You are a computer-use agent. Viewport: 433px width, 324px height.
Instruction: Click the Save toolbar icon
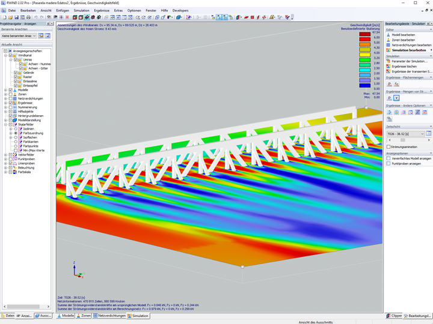[x=17, y=17]
